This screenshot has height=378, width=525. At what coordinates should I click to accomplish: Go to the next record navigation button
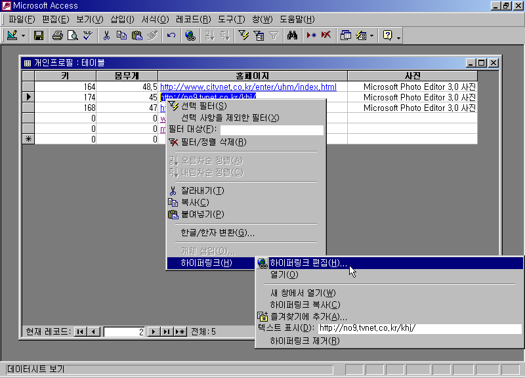[154, 331]
